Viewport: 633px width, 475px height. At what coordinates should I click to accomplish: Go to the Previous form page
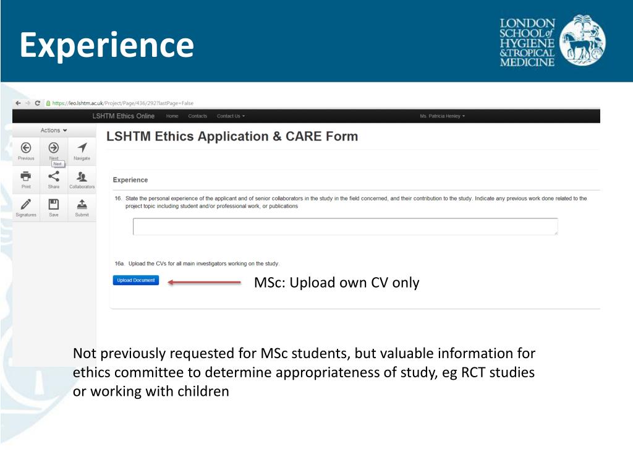tap(26, 150)
